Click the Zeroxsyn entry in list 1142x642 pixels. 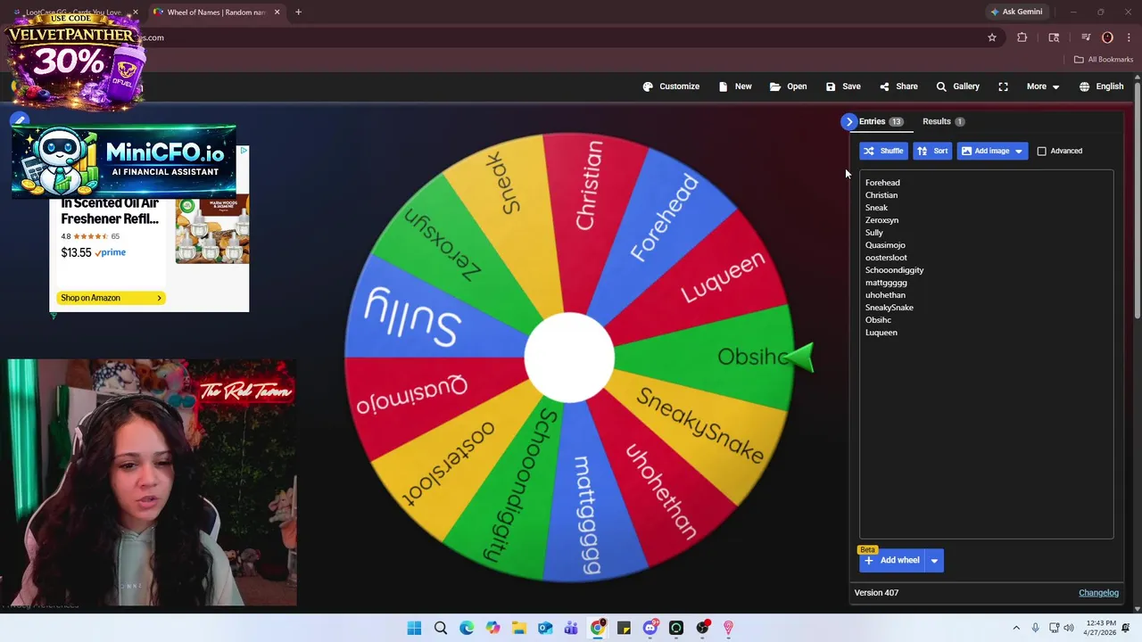point(881,220)
